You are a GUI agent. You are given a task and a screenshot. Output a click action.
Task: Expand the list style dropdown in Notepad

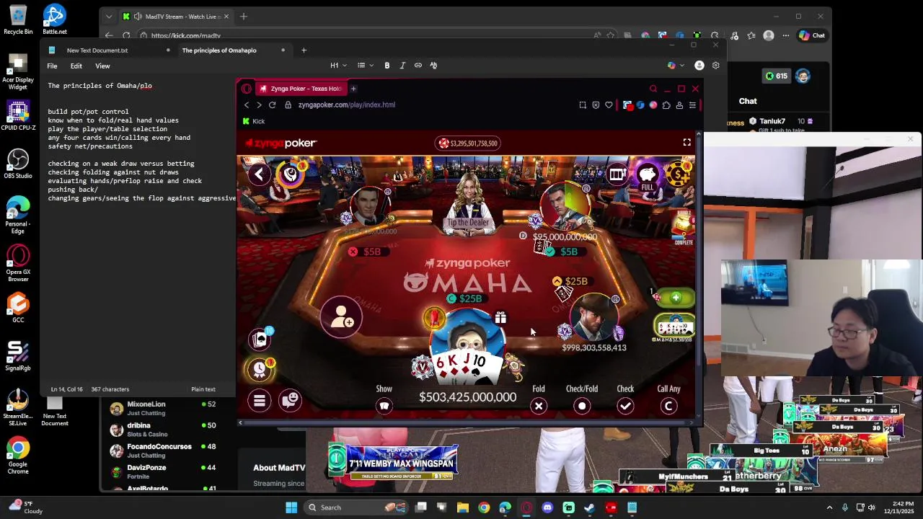pos(366,66)
